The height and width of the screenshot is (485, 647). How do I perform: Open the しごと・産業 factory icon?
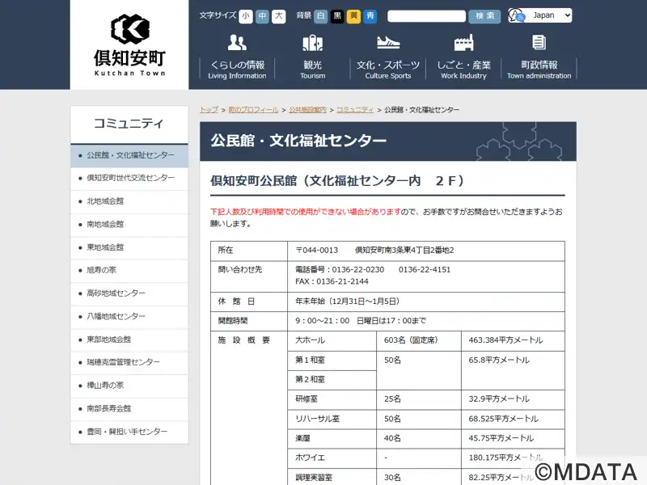[x=463, y=43]
